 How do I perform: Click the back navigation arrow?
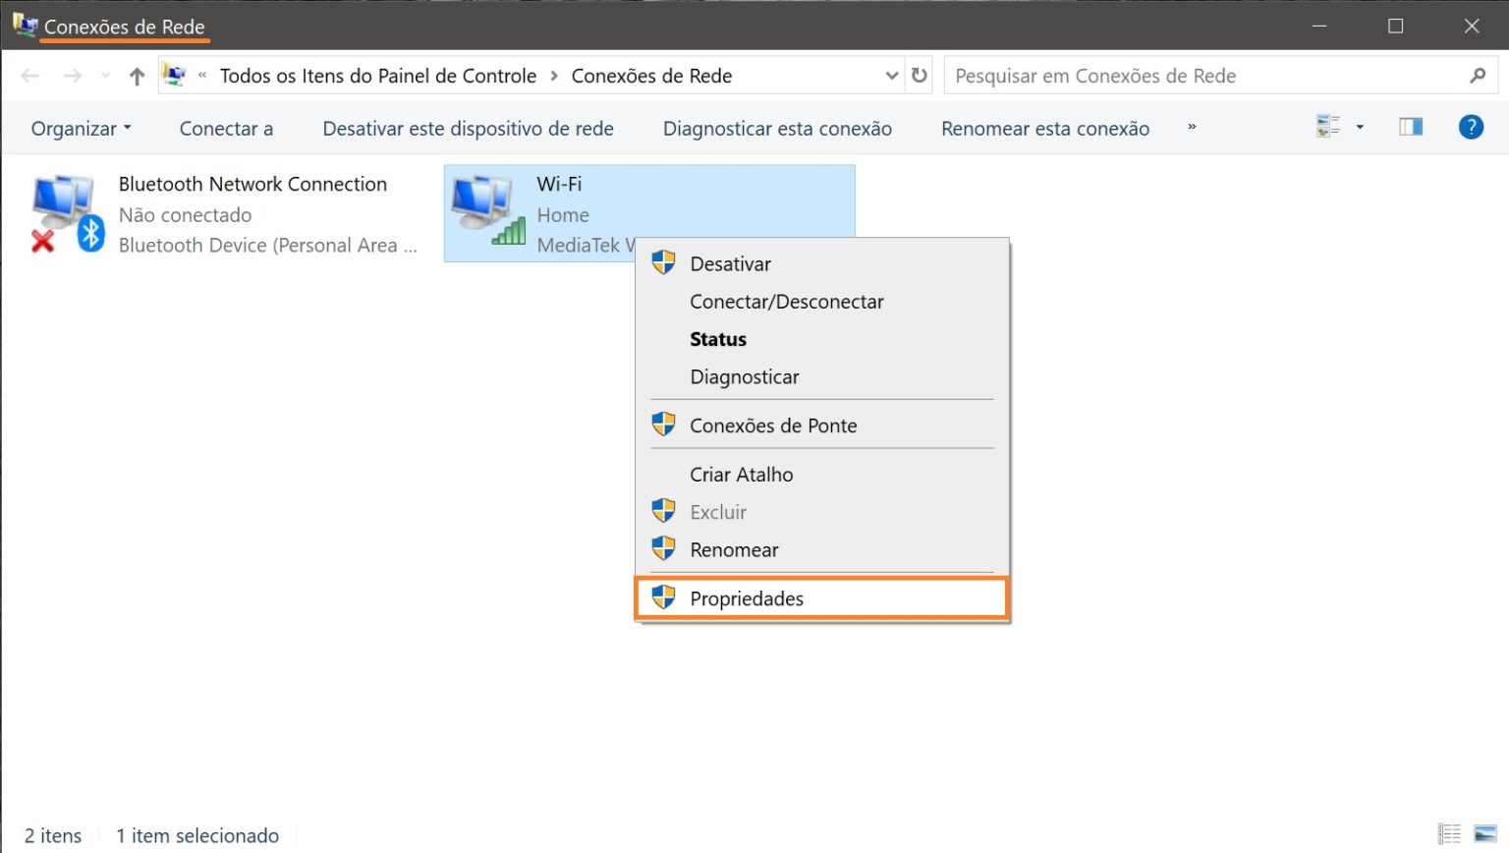point(29,75)
